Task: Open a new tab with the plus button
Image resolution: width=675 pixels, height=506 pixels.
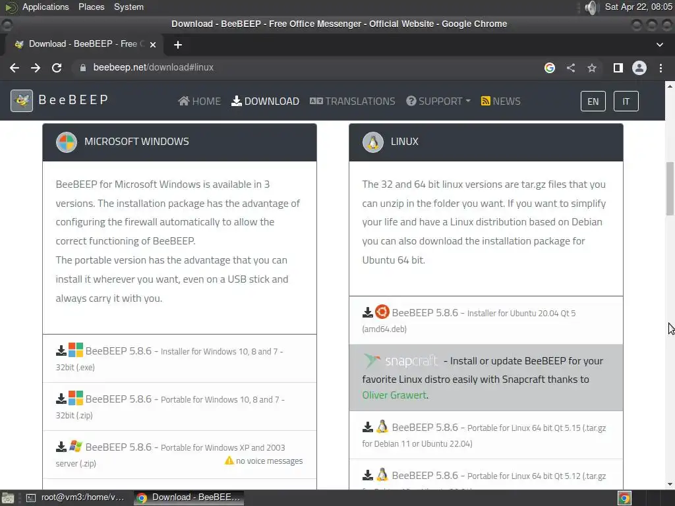Action: tap(178, 45)
